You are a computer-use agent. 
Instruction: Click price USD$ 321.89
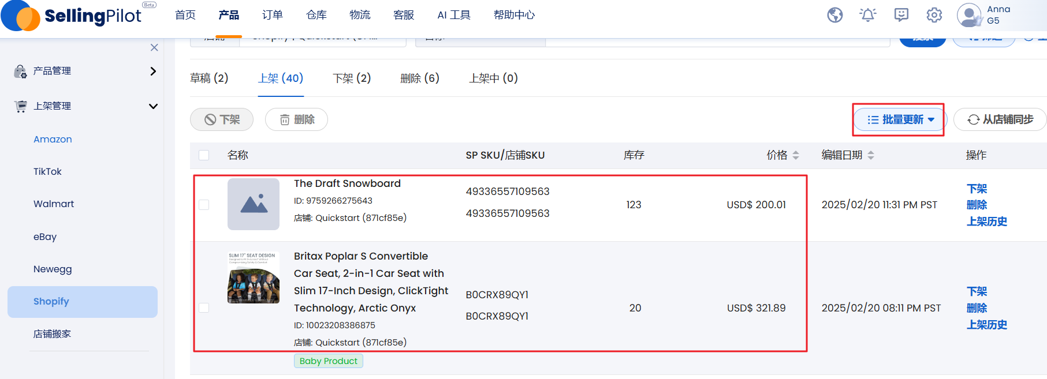pyautogui.click(x=756, y=308)
